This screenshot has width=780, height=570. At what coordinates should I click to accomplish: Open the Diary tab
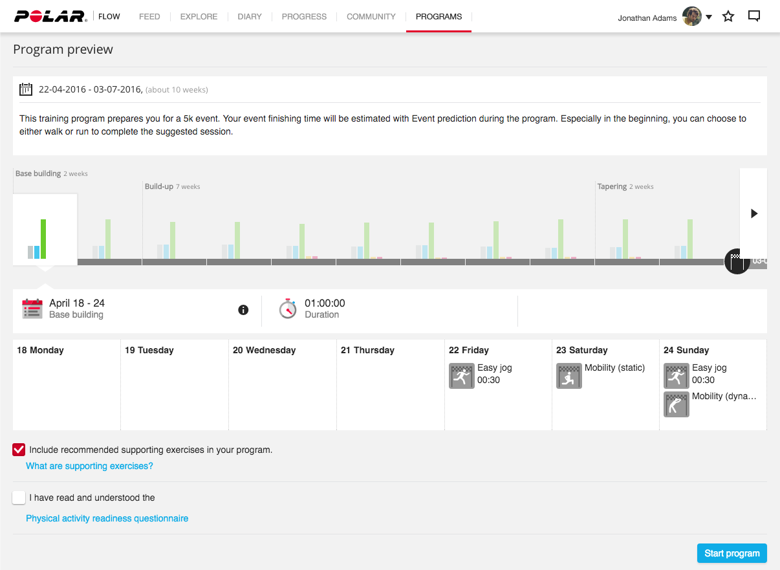(x=250, y=17)
